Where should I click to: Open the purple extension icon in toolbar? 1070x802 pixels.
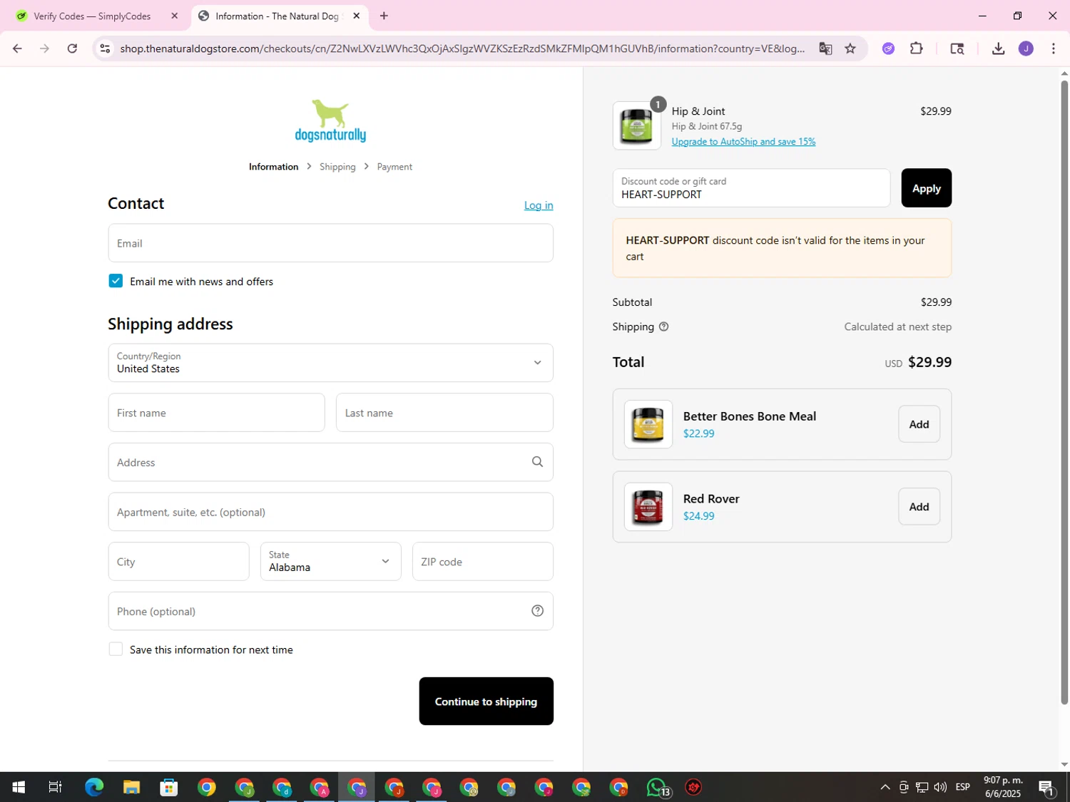click(x=888, y=48)
